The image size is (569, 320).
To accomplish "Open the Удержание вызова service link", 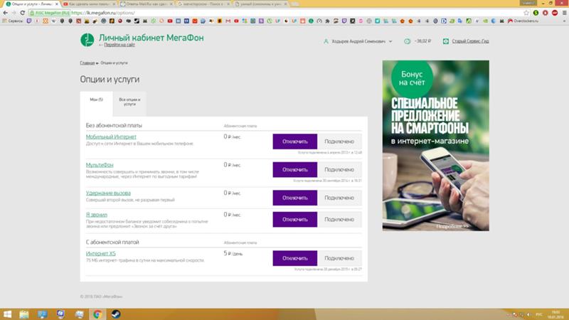I will 108,193.
